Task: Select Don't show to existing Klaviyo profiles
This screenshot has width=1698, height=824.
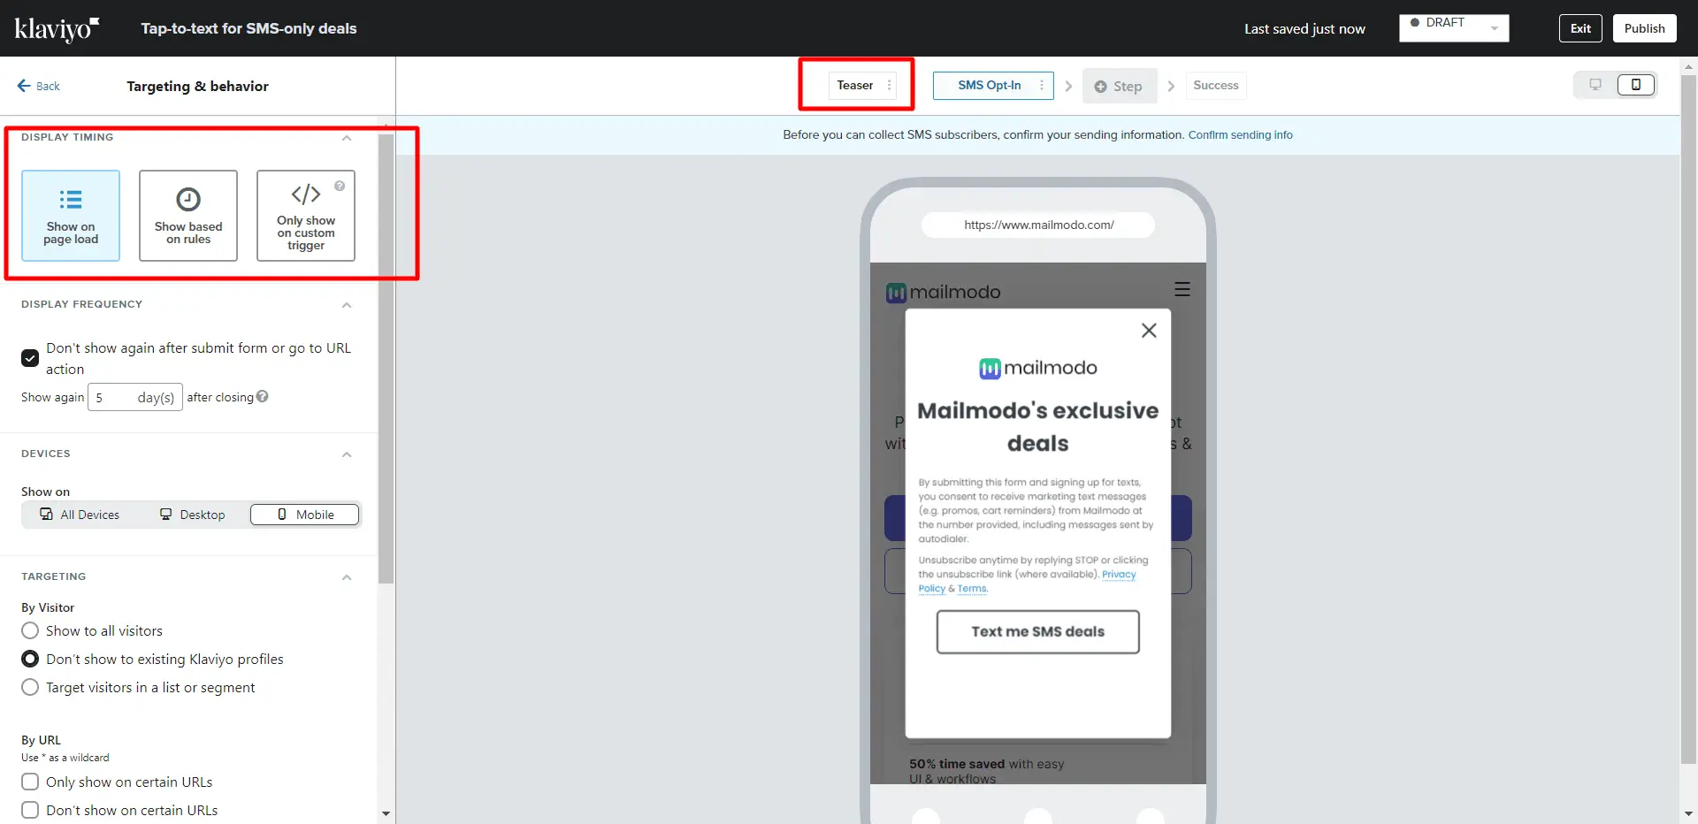Action: pyautogui.click(x=30, y=659)
